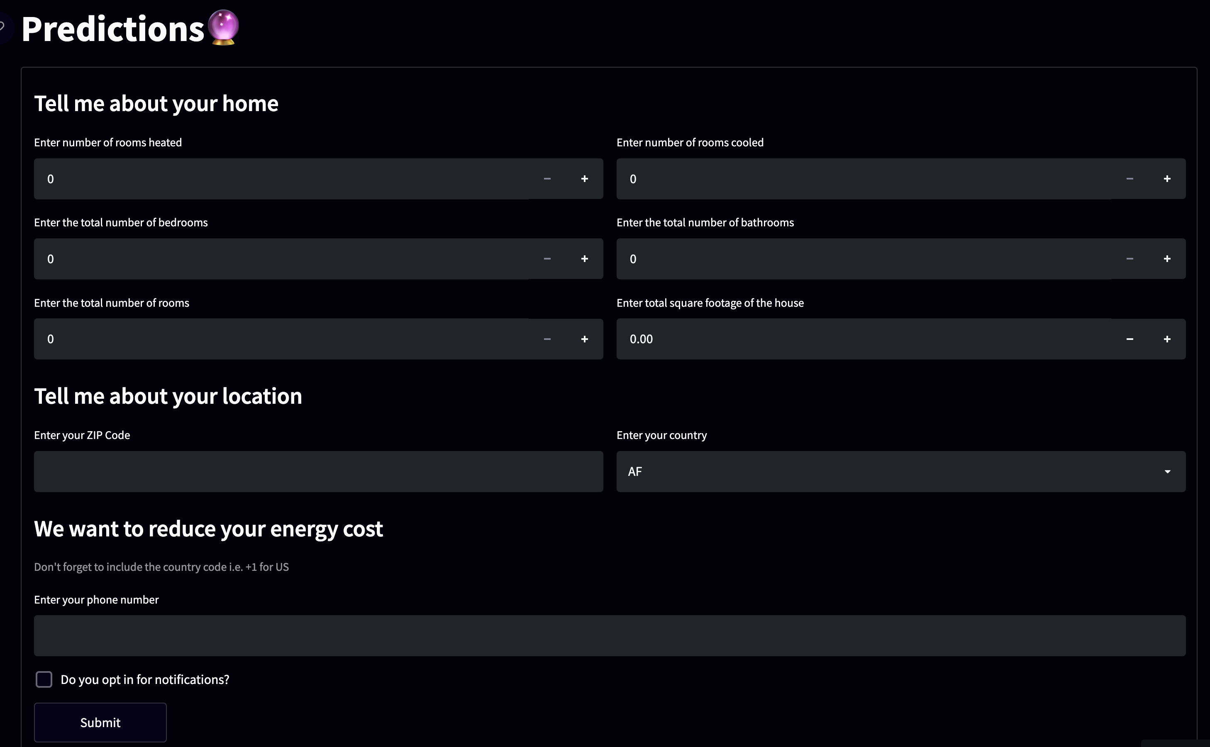The width and height of the screenshot is (1210, 747).
Task: Decrease total number of bathrooms
Action: coord(1129,259)
